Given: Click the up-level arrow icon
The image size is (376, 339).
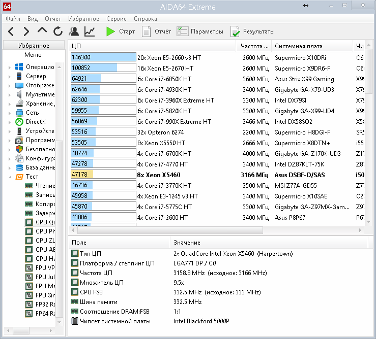Looking at the screenshot, I should pos(42,30).
